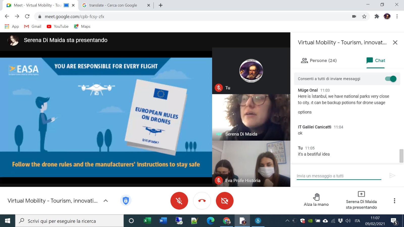Switch to translate - Cerca con Google tab
The image size is (404, 227).
click(113, 5)
